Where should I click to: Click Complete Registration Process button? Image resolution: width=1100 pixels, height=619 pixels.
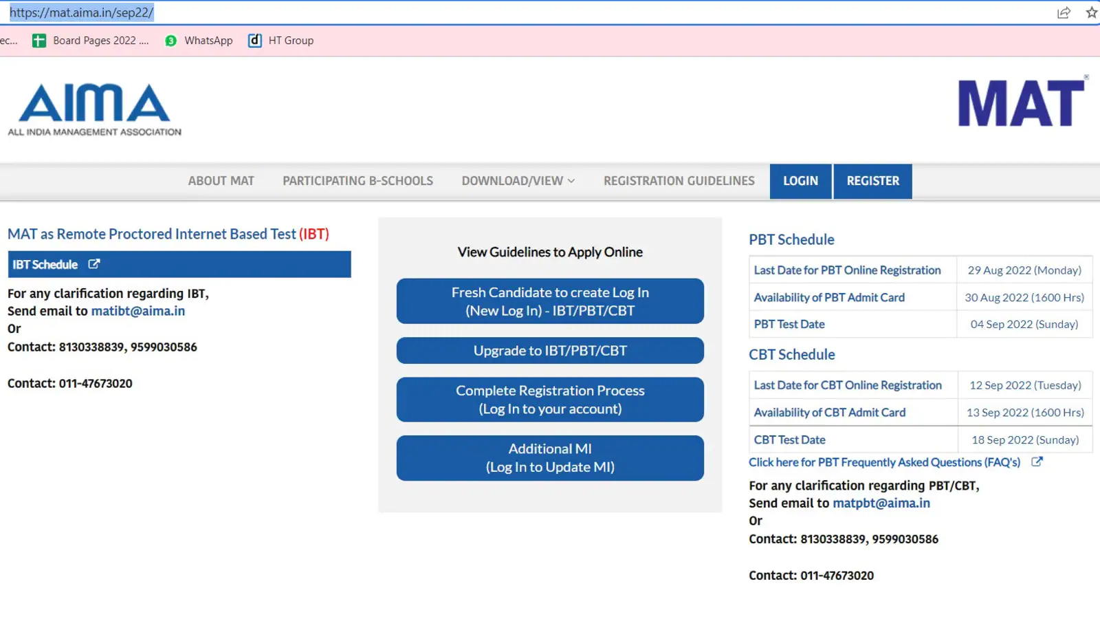pyautogui.click(x=550, y=400)
